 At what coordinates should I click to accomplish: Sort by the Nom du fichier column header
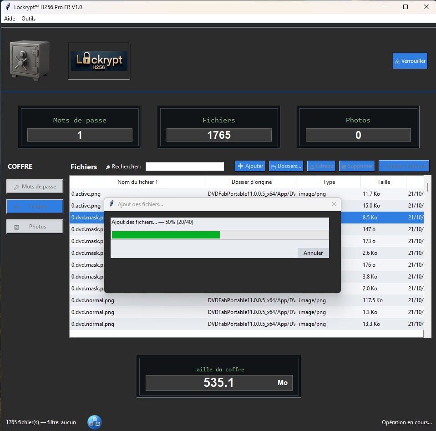click(x=137, y=182)
